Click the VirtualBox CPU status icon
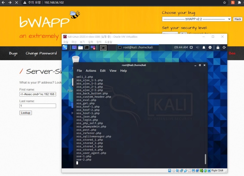Screen dimensions: 244x176 tap(201, 170)
